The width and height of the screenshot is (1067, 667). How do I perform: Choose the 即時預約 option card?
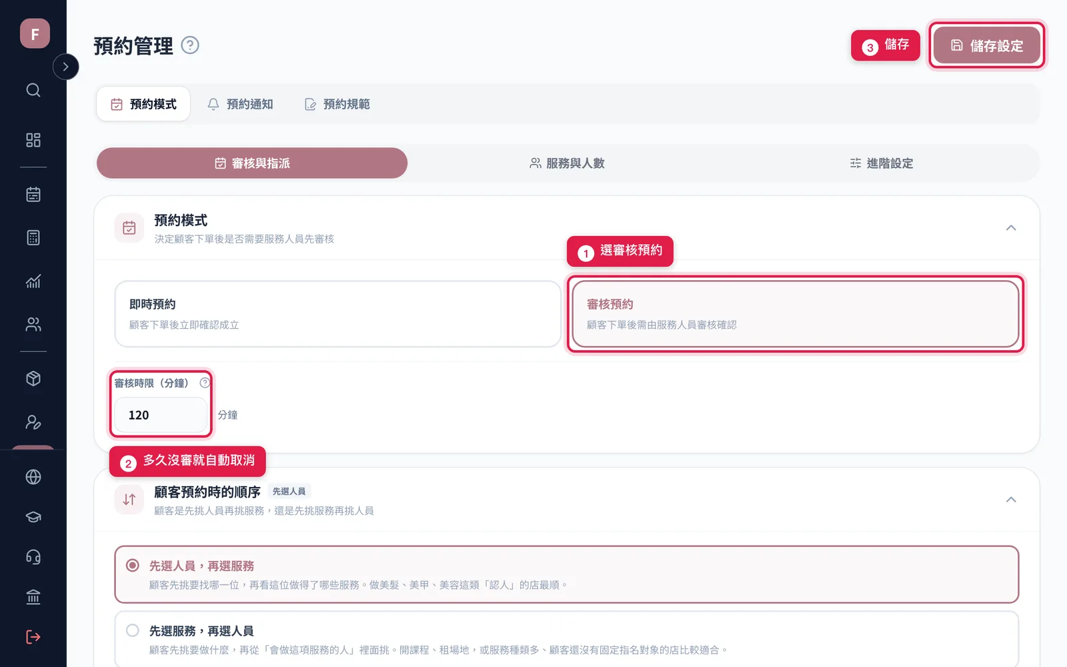[337, 313]
